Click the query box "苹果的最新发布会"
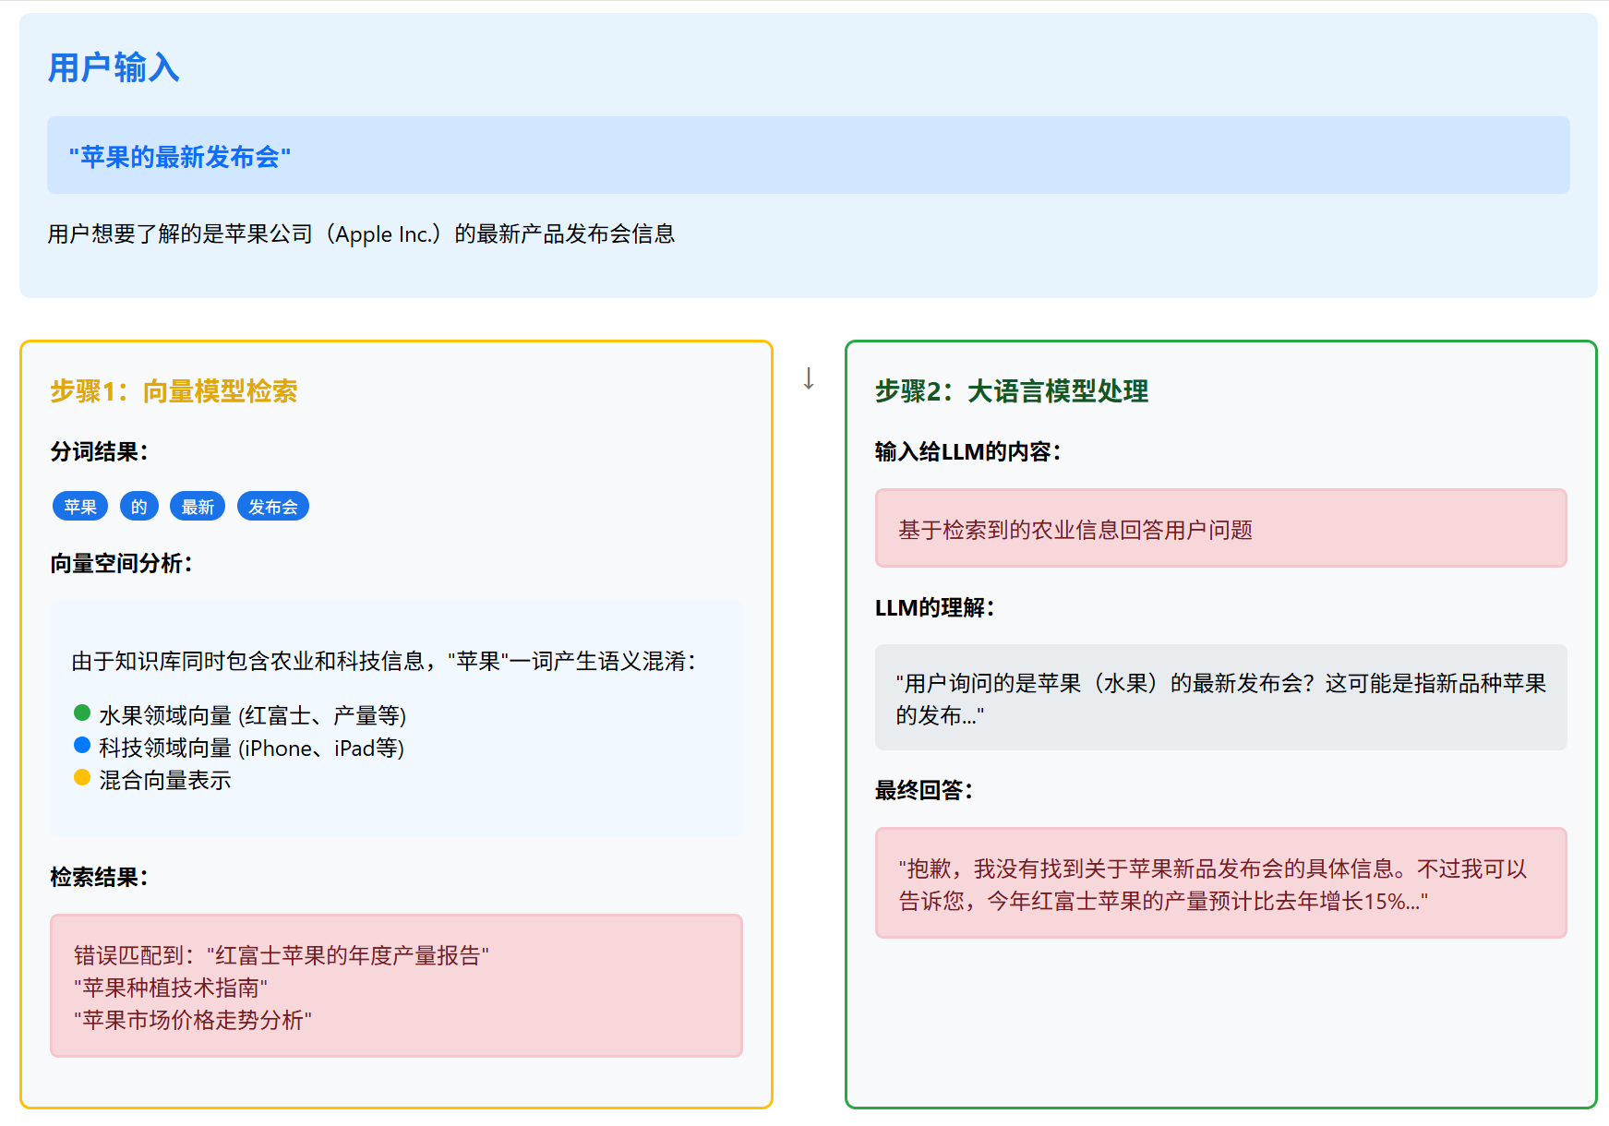 [808, 155]
